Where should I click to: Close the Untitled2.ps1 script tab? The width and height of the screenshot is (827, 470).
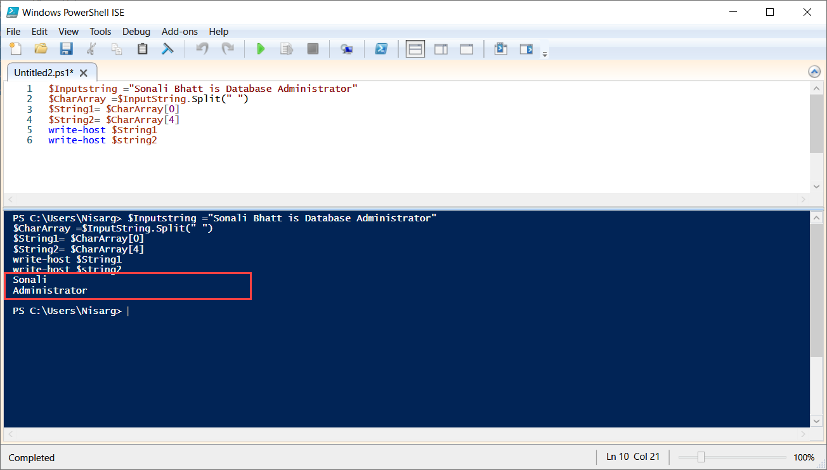pos(84,72)
